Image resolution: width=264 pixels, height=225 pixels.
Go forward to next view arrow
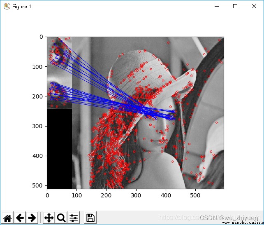pos(32,218)
